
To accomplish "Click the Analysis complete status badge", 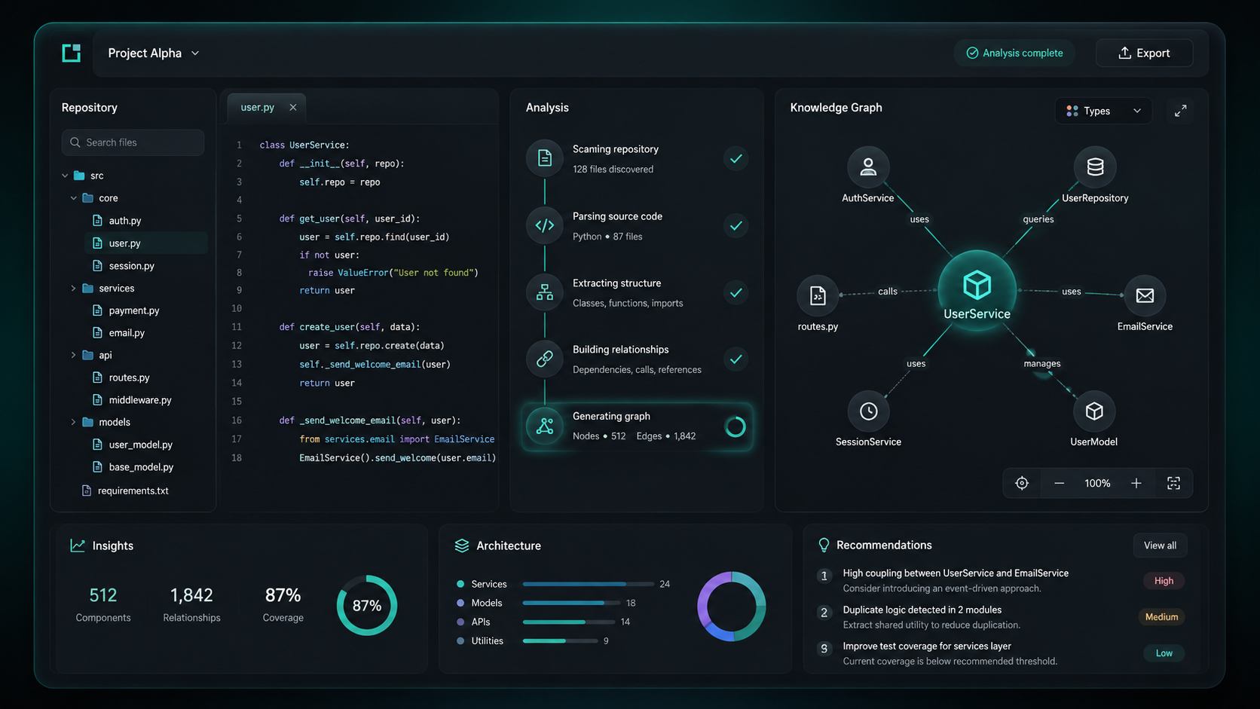I will tap(1014, 53).
